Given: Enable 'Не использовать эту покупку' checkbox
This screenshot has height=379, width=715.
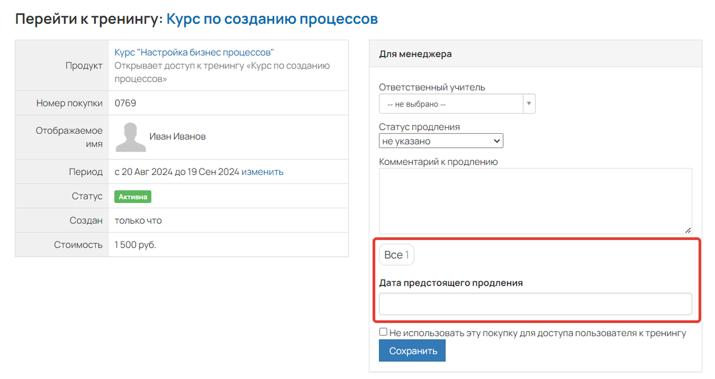Looking at the screenshot, I should click(x=383, y=331).
